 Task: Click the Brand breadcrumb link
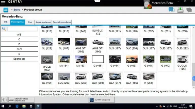17,10
